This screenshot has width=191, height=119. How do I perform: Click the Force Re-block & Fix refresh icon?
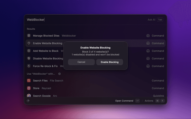[x=29, y=66]
